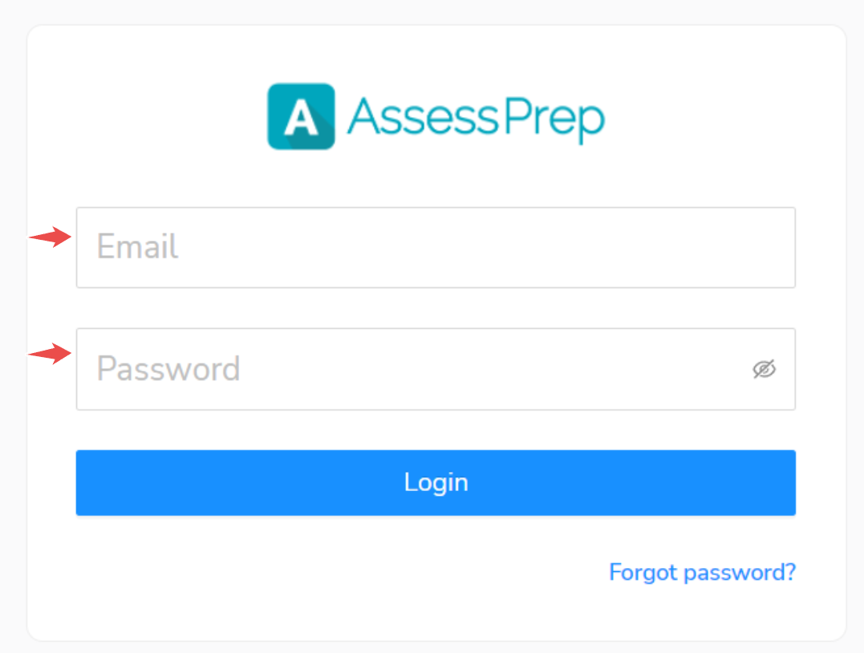This screenshot has height=653, width=864.
Task: Reveal the password using the eye toggle
Action: [765, 368]
